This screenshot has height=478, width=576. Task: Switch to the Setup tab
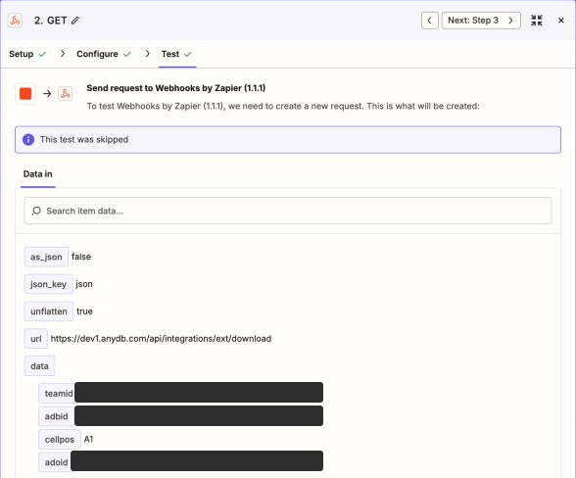point(27,54)
